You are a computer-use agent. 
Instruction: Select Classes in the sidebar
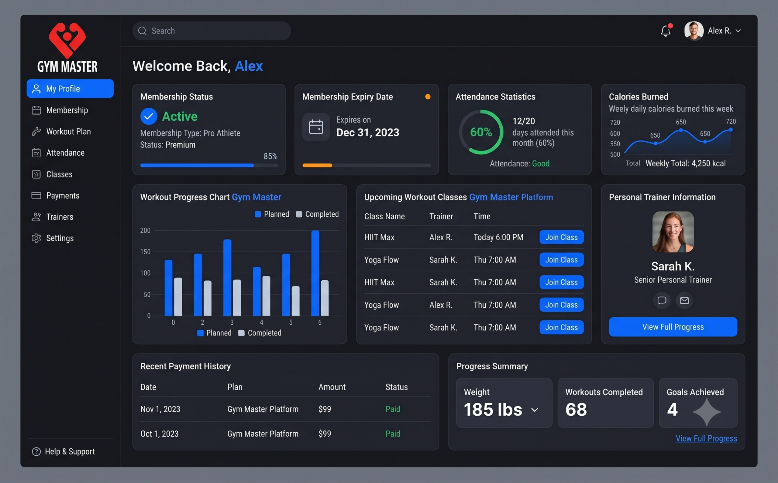click(x=70, y=174)
